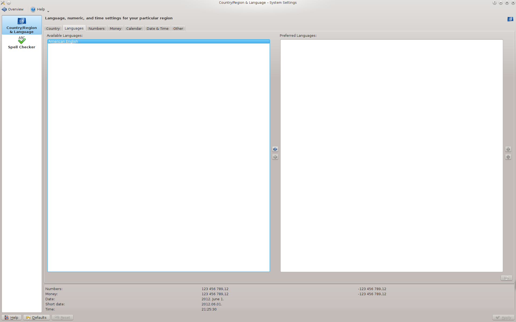516x322 pixels.
Task: Open the Help toolbar menu
Action: point(38,9)
